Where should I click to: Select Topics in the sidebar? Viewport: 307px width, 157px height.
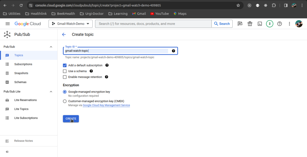(x=28, y=55)
